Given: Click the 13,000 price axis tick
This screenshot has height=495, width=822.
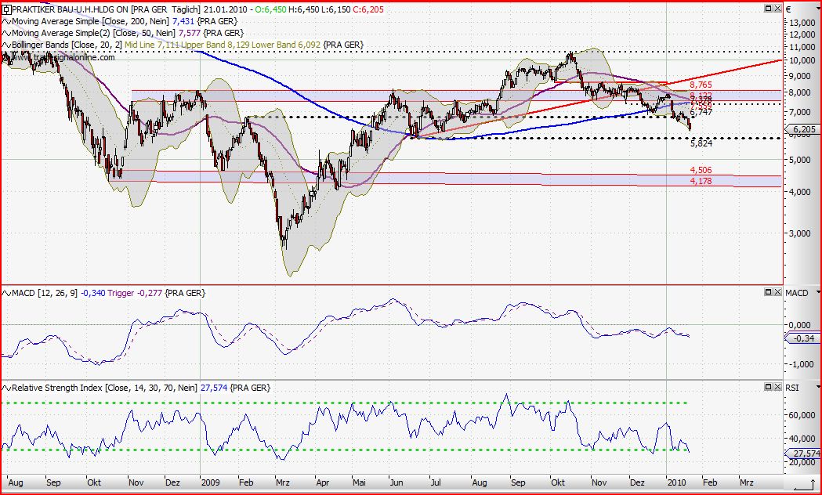Looking at the screenshot, I should click(x=802, y=23).
